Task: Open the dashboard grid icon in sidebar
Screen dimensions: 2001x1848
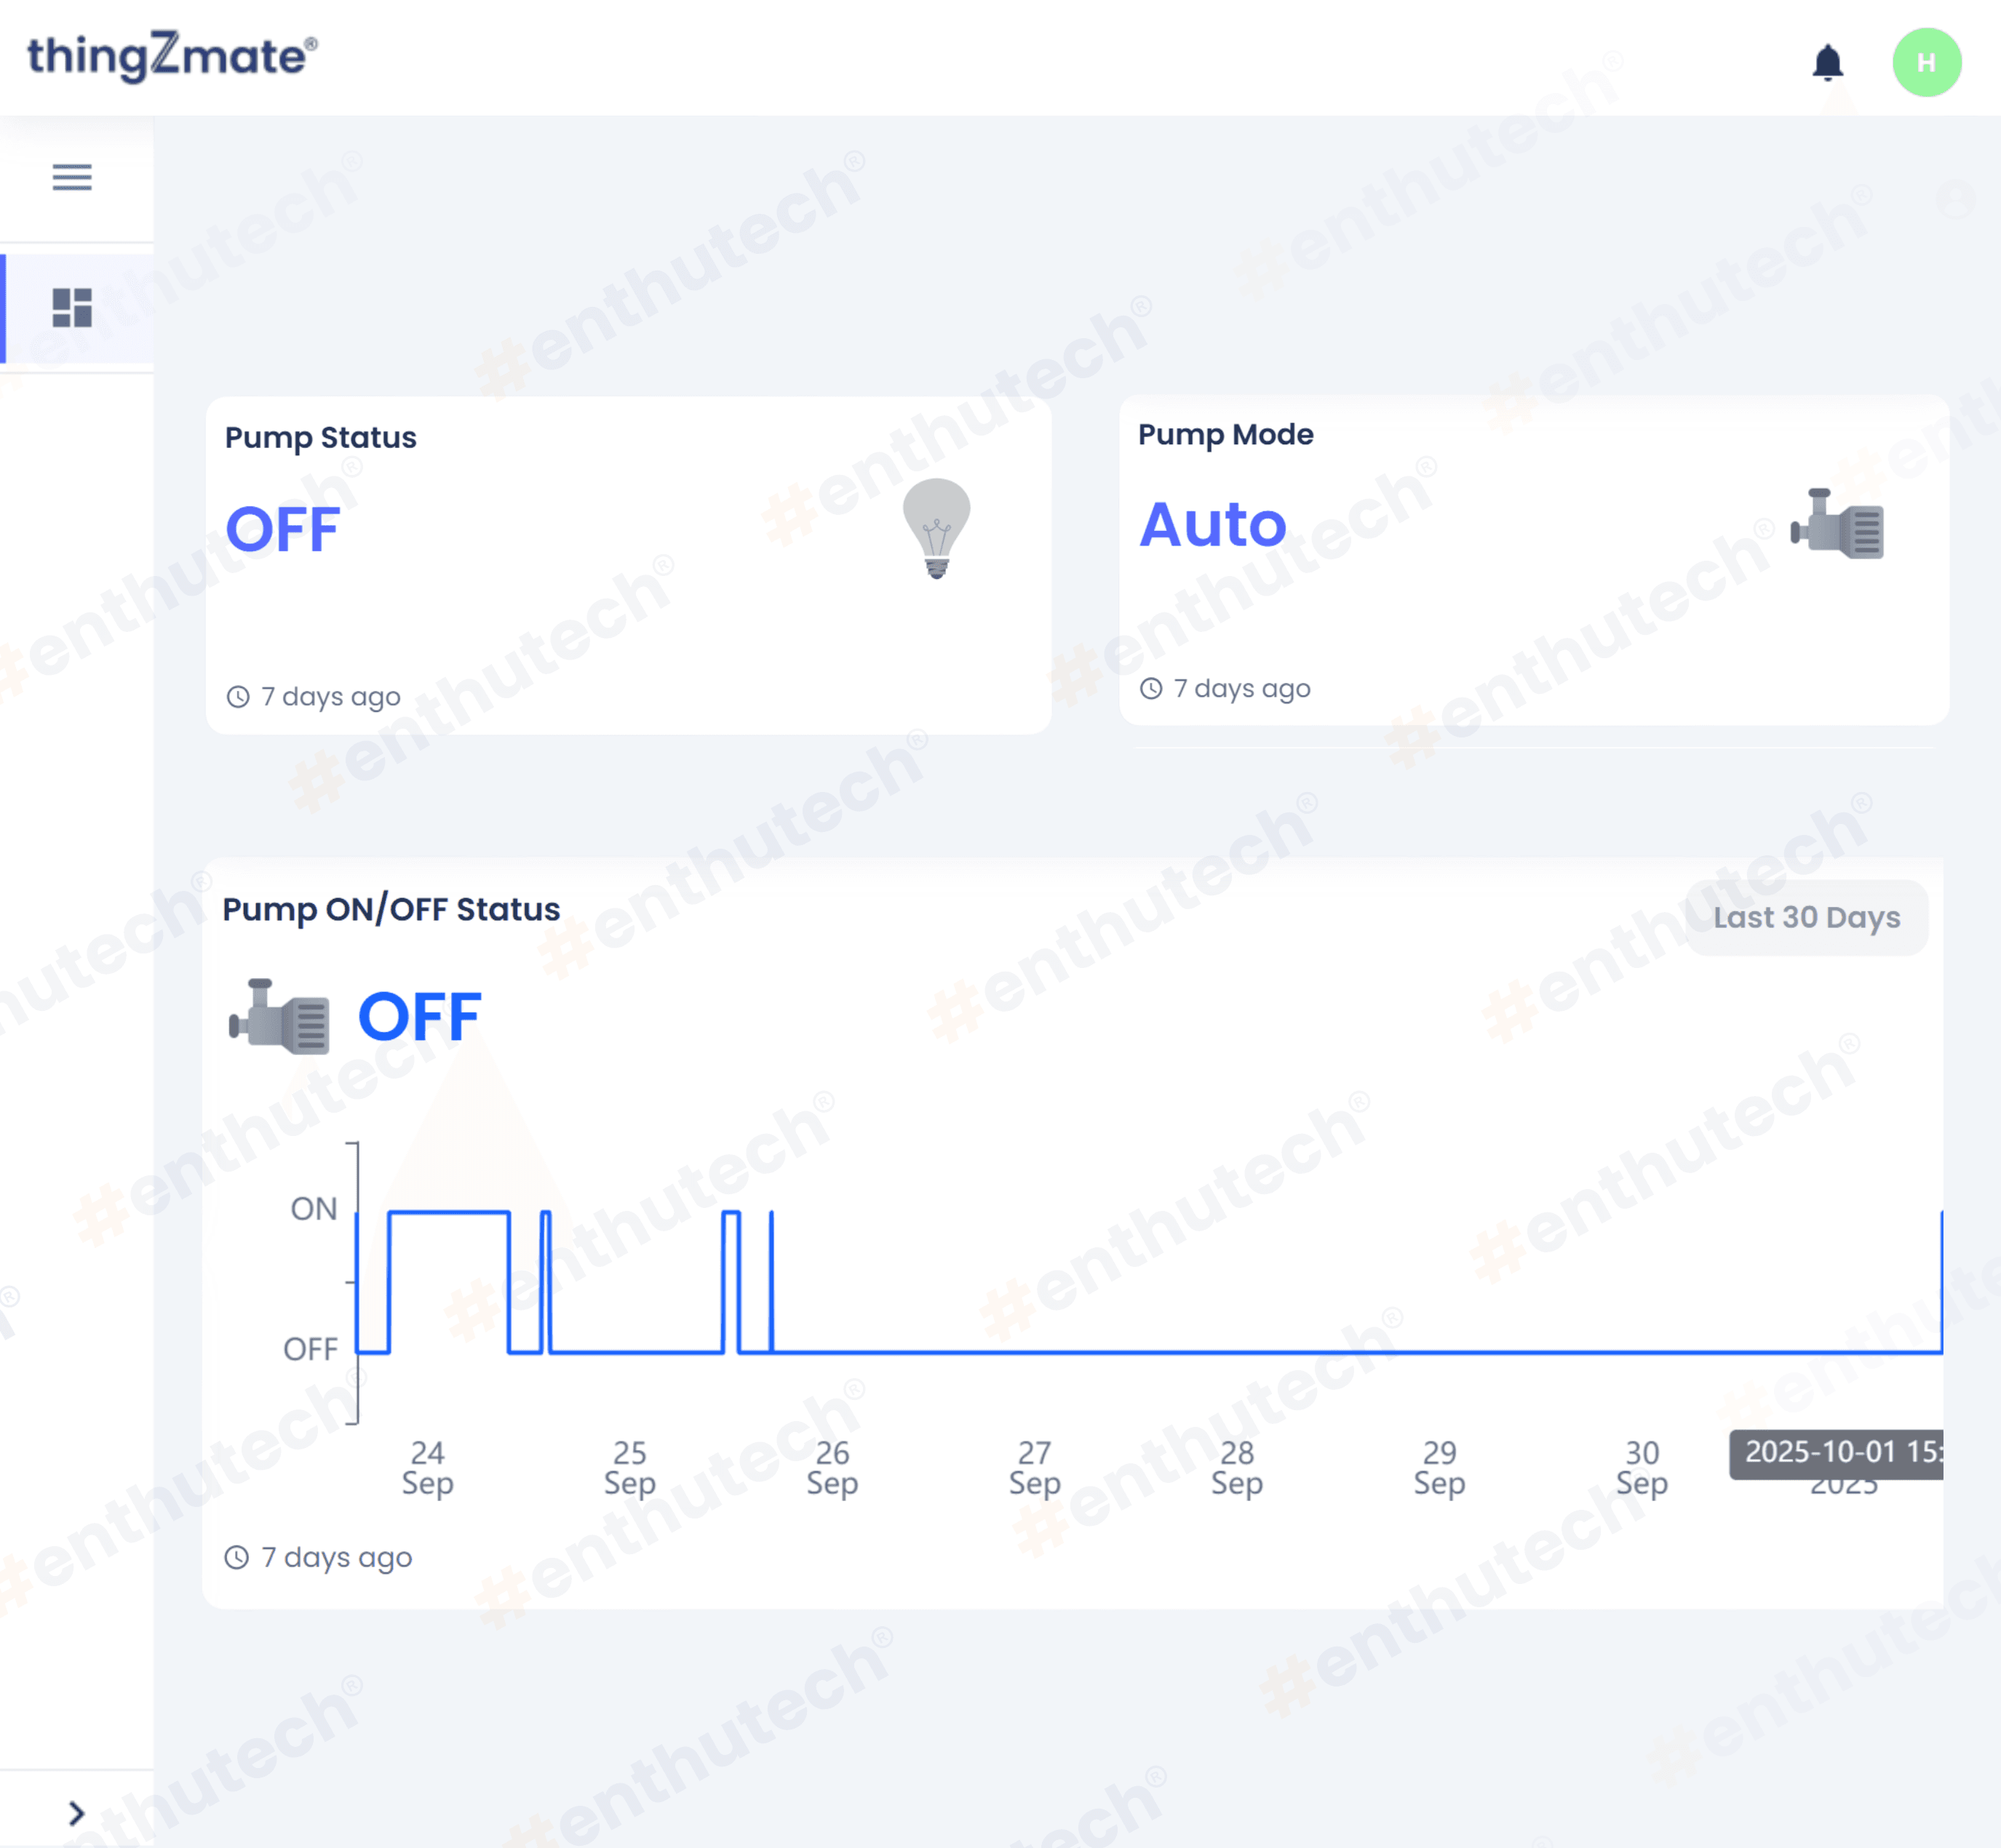Action: point(72,307)
